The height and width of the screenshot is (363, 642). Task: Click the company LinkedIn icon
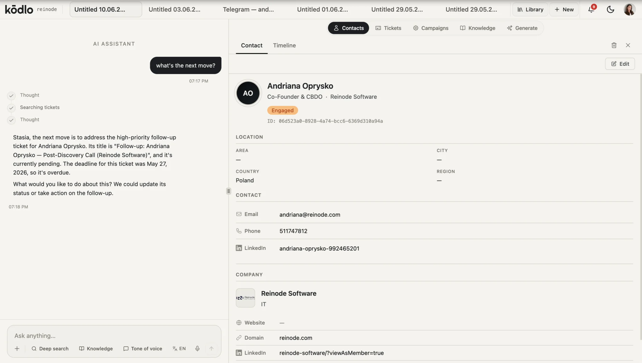click(239, 353)
